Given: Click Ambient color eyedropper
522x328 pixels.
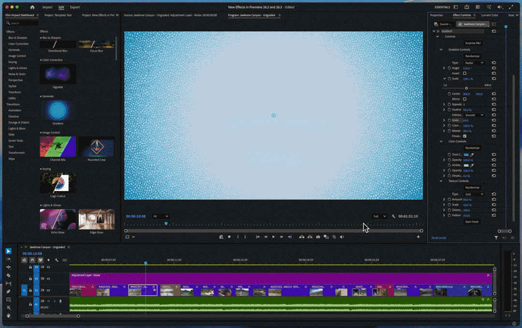Looking at the screenshot, I should (472, 165).
